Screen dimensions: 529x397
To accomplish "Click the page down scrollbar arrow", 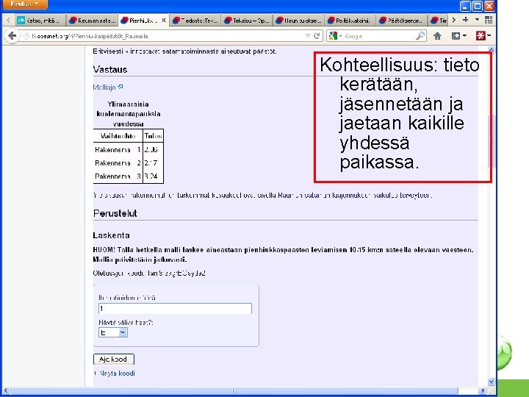I will point(492,382).
